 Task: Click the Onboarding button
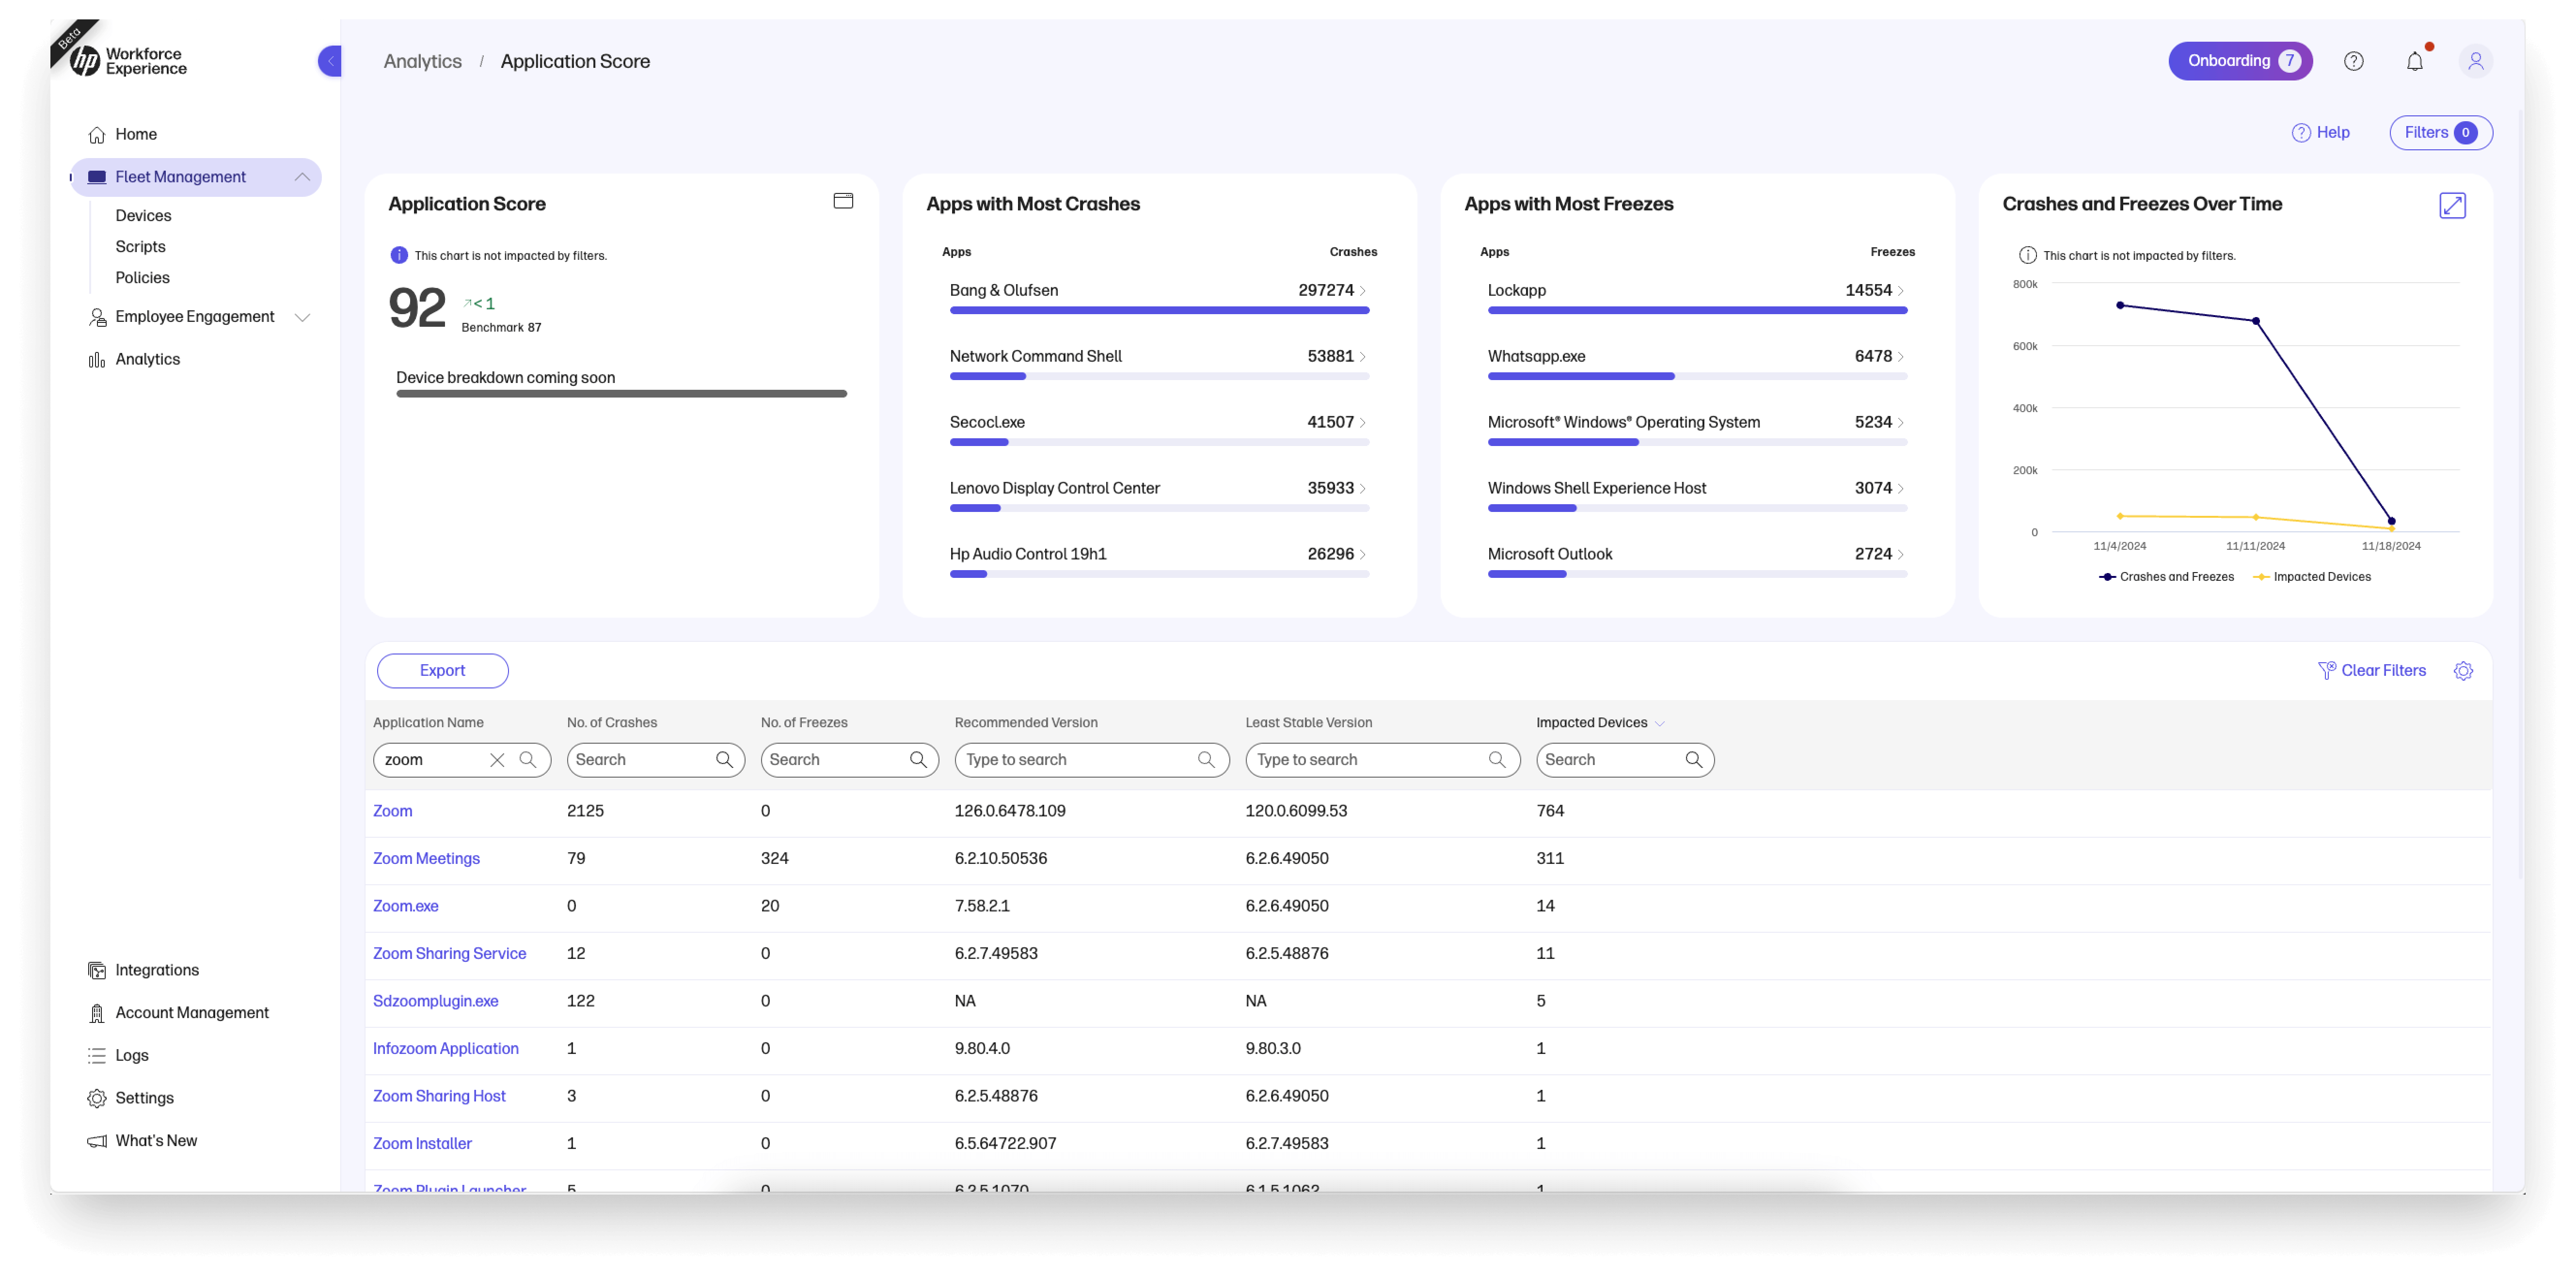pyautogui.click(x=2240, y=61)
